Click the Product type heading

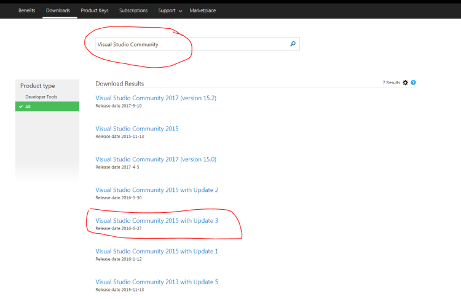tap(37, 86)
